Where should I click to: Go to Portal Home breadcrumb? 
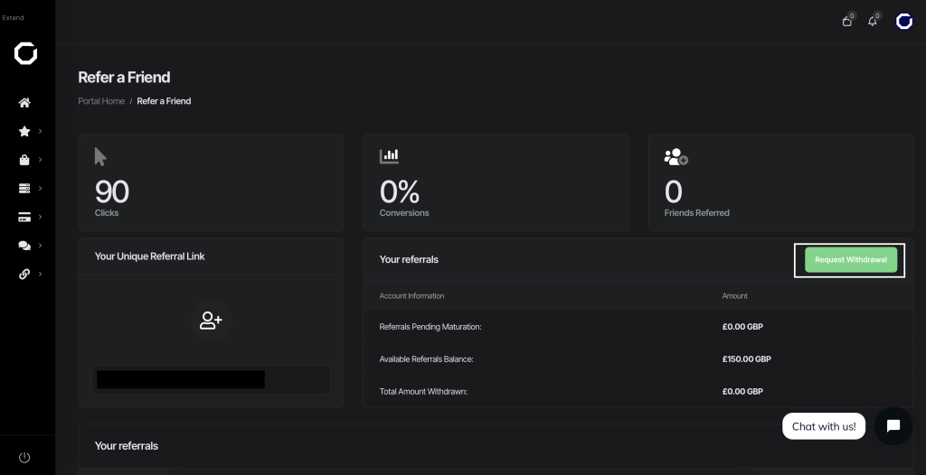(x=101, y=101)
